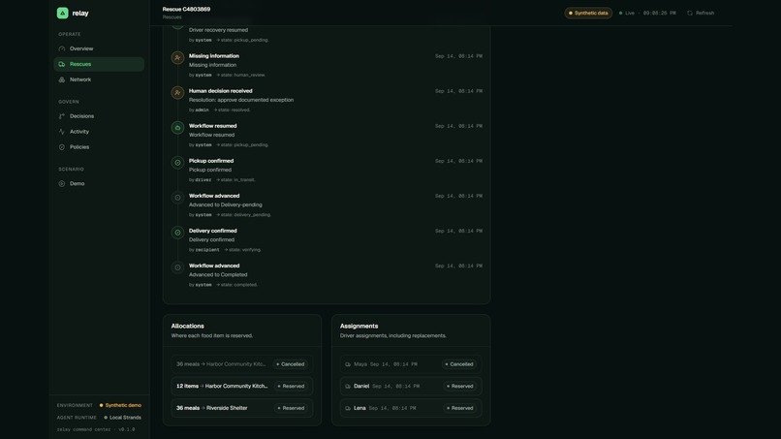Click truck icon beside Lena

(x=348, y=408)
